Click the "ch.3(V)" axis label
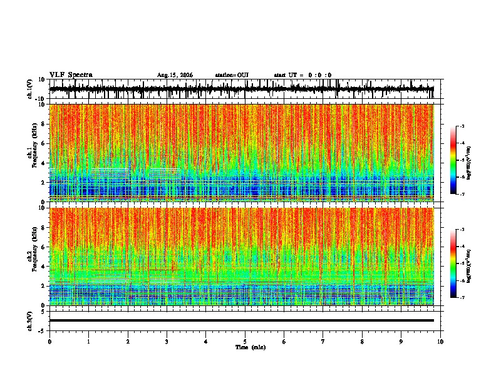Viewport: 496px width, 383px height. (30, 321)
